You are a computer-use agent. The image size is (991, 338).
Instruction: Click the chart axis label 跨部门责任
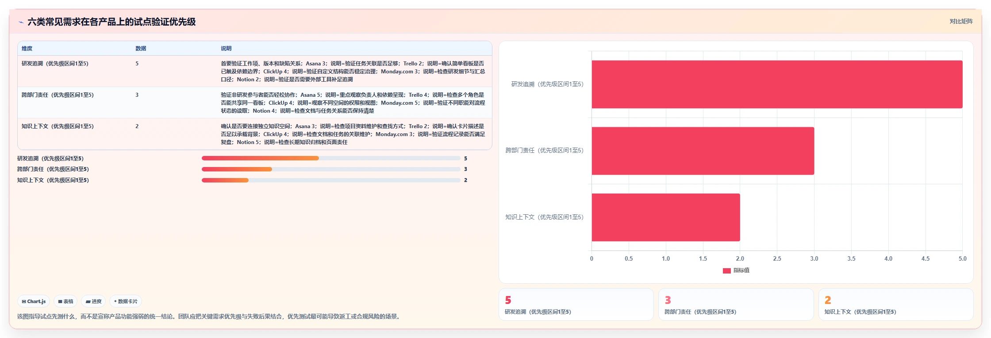pos(545,151)
